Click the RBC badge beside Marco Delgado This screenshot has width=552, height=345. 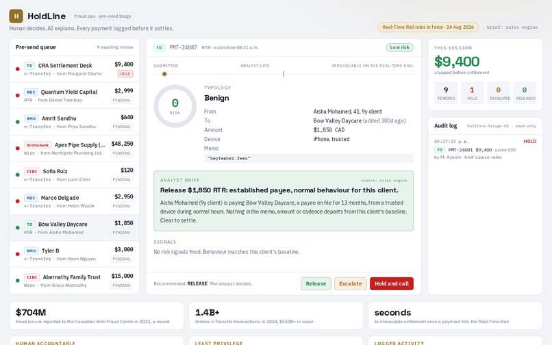[31, 198]
